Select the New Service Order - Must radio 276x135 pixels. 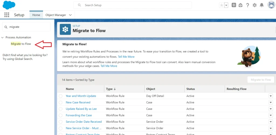pos(61,128)
